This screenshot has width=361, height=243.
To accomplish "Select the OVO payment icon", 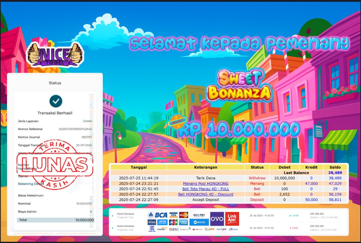I will click(217, 219).
